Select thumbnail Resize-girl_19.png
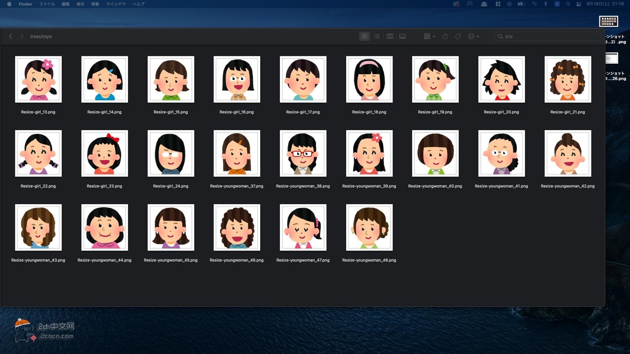The image size is (630, 354). coord(435,79)
